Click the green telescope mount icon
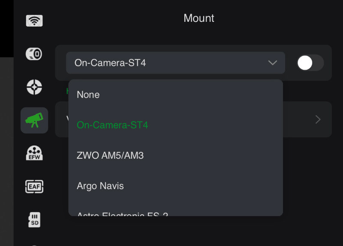 pos(34,120)
